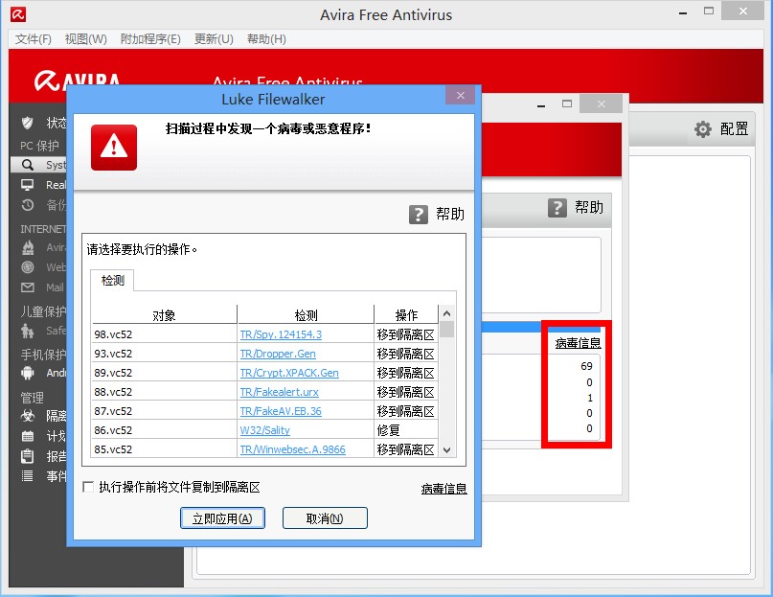This screenshot has width=773, height=597.
Task: Sort by 检测 column header
Action: (307, 314)
